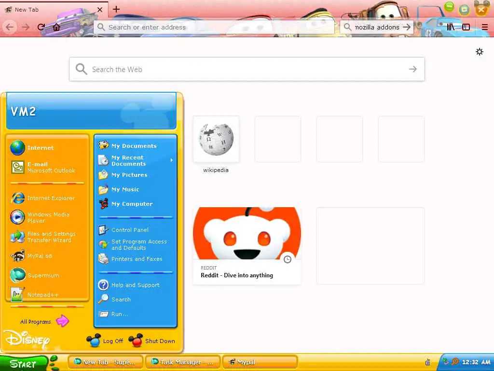This screenshot has height=371, width=494.
Task: Open Set Program Access and Defaults
Action: click(x=136, y=245)
